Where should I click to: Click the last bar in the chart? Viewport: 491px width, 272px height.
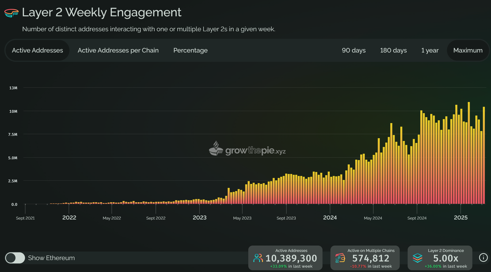coord(484,155)
